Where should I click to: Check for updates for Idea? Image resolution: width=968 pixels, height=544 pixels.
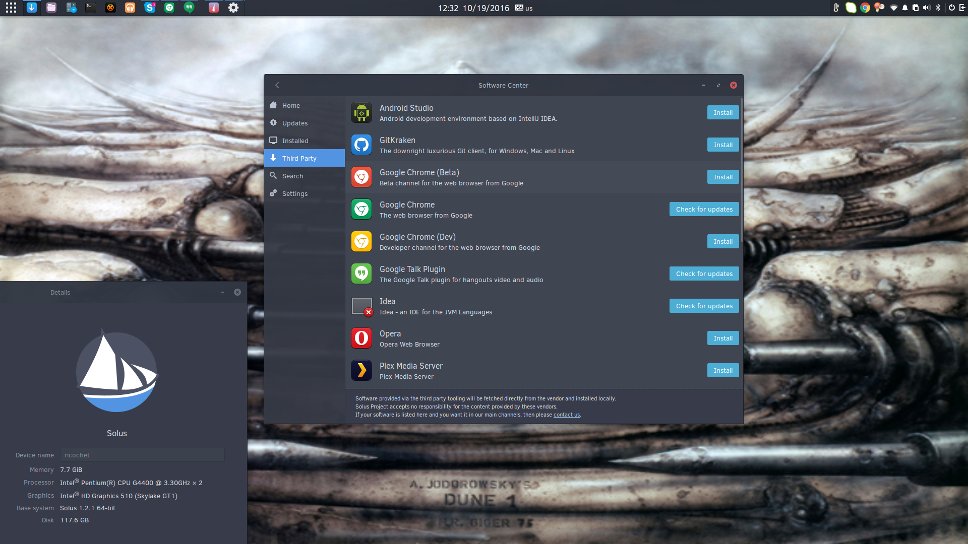coord(704,306)
